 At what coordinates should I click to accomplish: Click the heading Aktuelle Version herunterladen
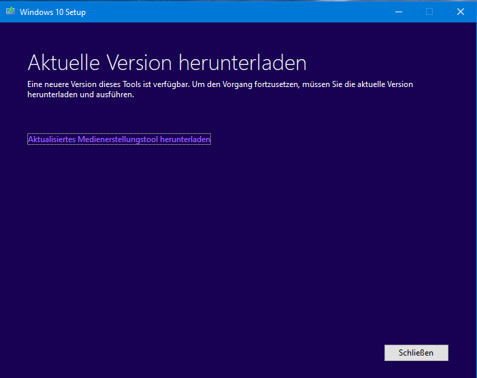[167, 63]
